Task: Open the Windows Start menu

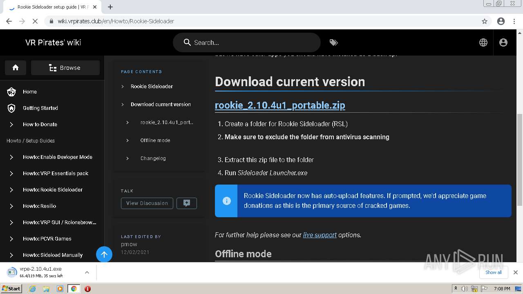Action: tap(11, 289)
